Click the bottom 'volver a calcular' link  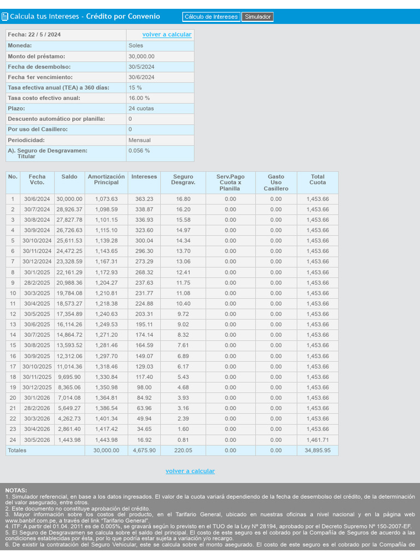190,471
